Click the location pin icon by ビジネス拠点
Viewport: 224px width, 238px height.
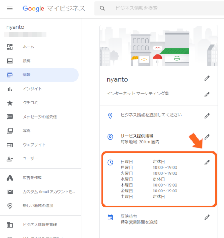tap(110, 116)
